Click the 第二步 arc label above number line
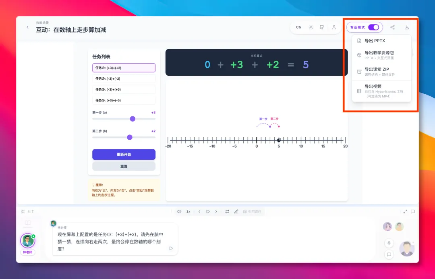 click(274, 119)
